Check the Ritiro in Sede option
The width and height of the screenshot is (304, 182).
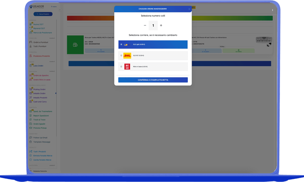(121, 66)
